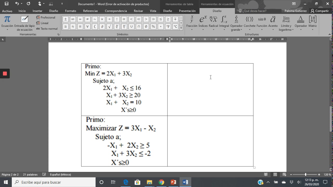Image resolution: width=333 pixels, height=187 pixels.
Task: Click Paloma Gutierrez account name
Action: (x=296, y=11)
